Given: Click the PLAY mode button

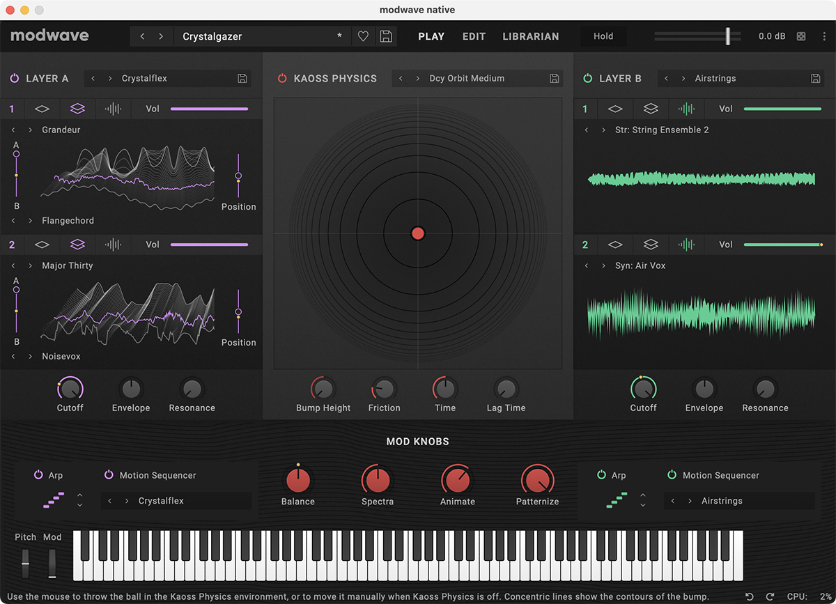Looking at the screenshot, I should (x=431, y=36).
